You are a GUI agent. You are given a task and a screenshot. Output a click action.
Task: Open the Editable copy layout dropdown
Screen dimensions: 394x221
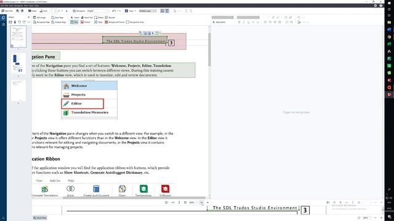[148, 11]
